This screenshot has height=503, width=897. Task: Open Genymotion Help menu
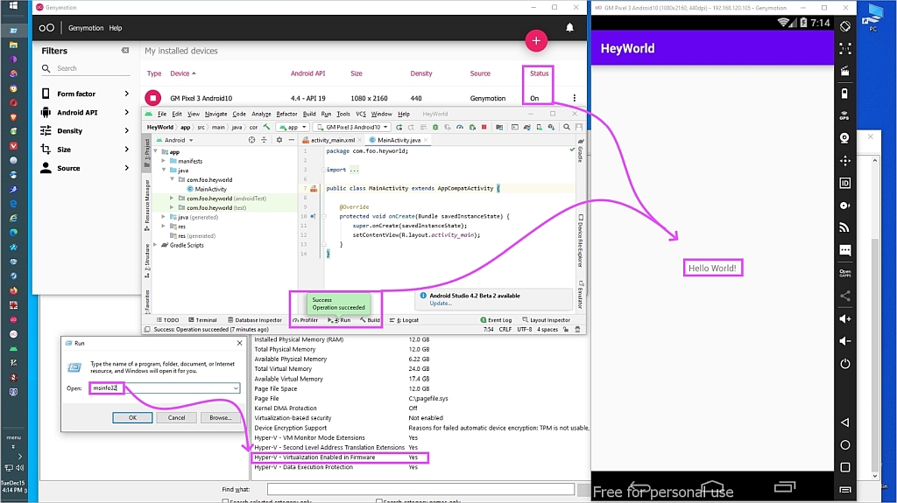point(116,28)
